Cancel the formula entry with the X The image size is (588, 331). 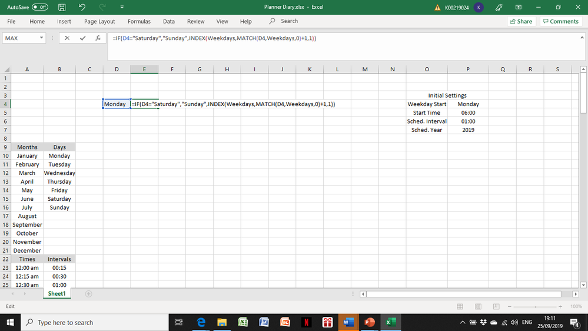point(67,38)
